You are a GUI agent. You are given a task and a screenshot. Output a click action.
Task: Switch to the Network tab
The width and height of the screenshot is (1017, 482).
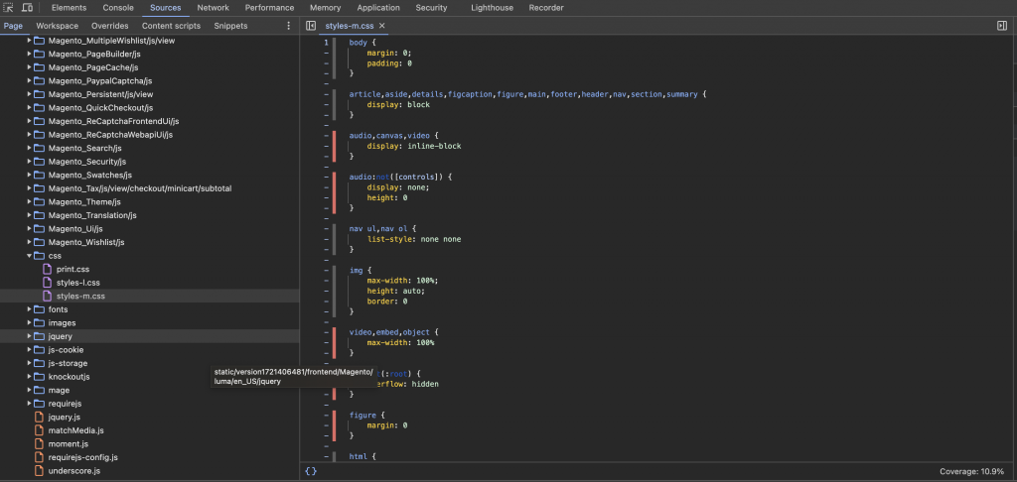(213, 7)
